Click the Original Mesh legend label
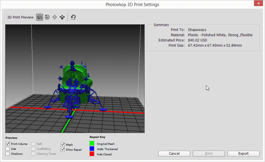Viewport: 265px width, 162px height. (x=106, y=144)
